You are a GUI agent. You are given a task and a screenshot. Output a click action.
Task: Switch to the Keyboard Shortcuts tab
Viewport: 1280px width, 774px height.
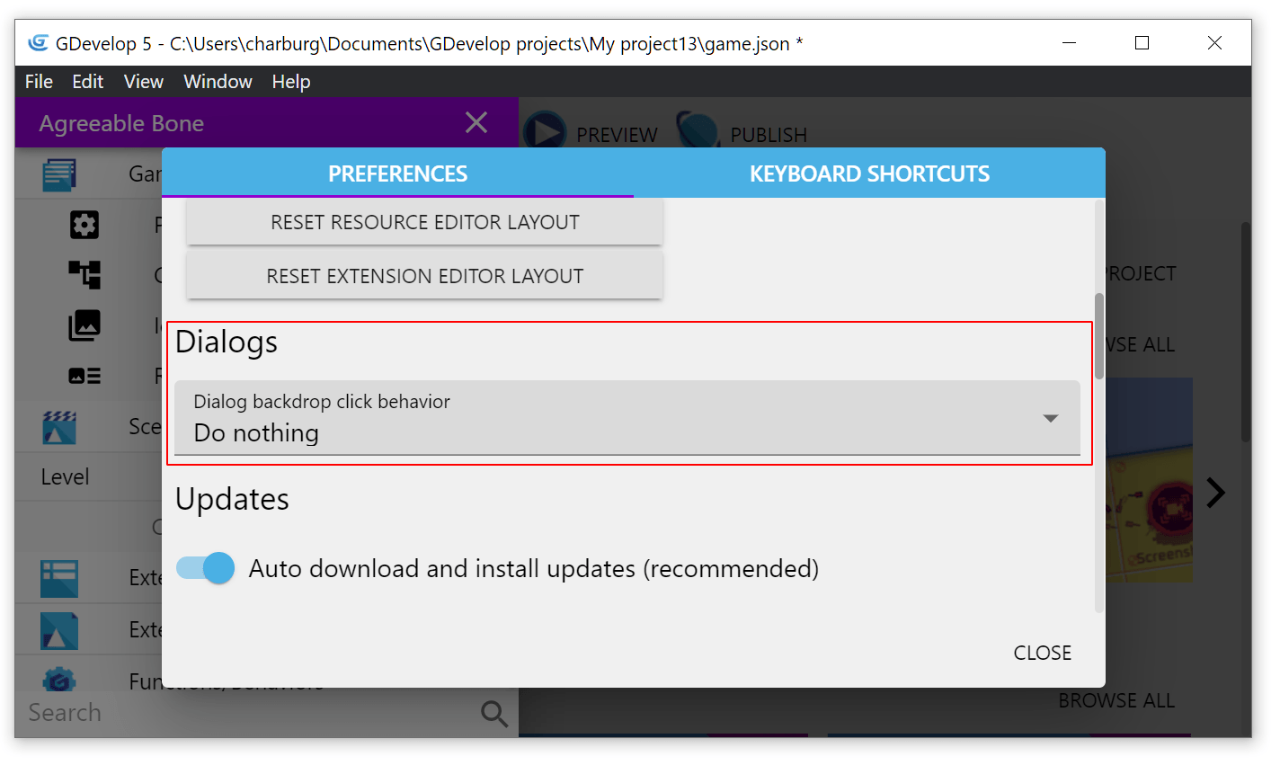[869, 173]
